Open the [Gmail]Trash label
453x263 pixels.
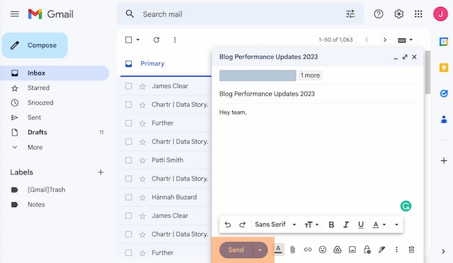tap(46, 190)
